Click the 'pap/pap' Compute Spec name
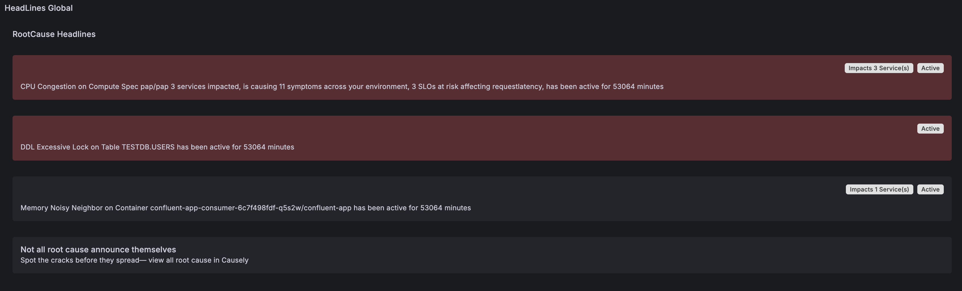The image size is (962, 291). point(154,87)
